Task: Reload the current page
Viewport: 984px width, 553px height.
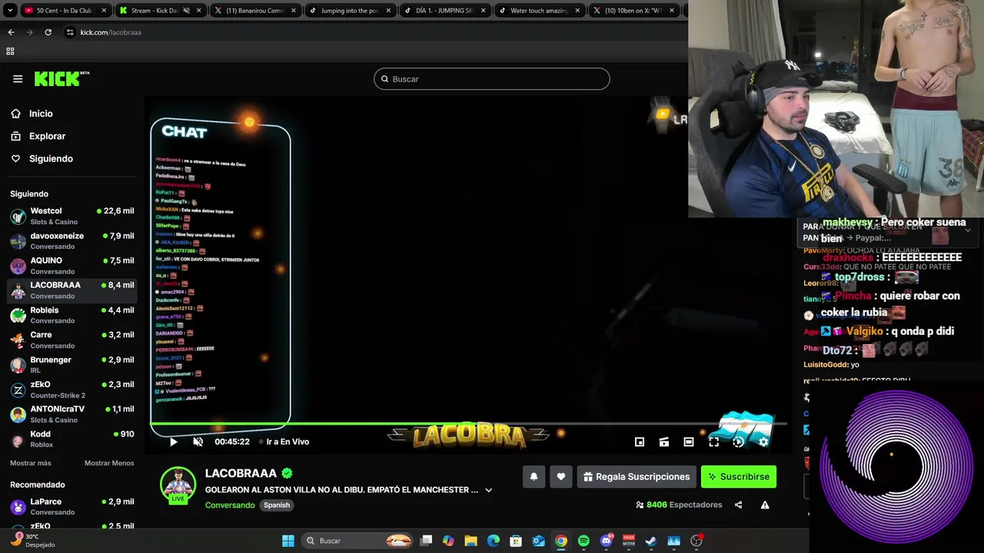Action: click(x=48, y=32)
